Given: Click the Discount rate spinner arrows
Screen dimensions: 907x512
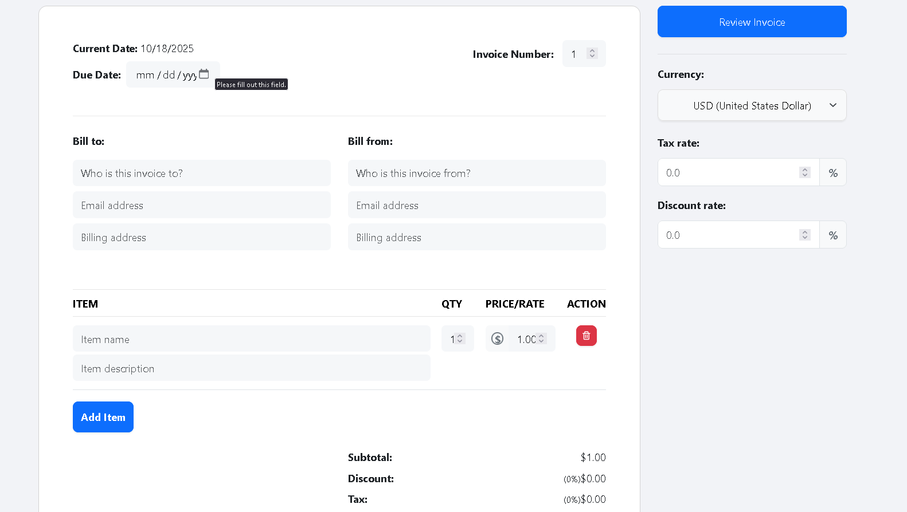Looking at the screenshot, I should coord(805,235).
